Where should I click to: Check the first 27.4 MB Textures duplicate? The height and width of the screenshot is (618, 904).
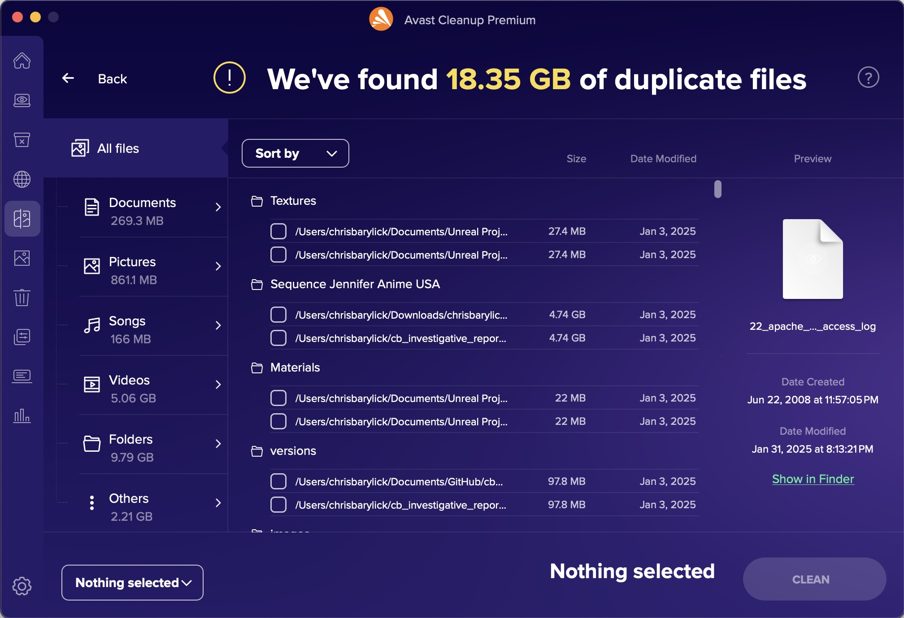[x=278, y=231]
